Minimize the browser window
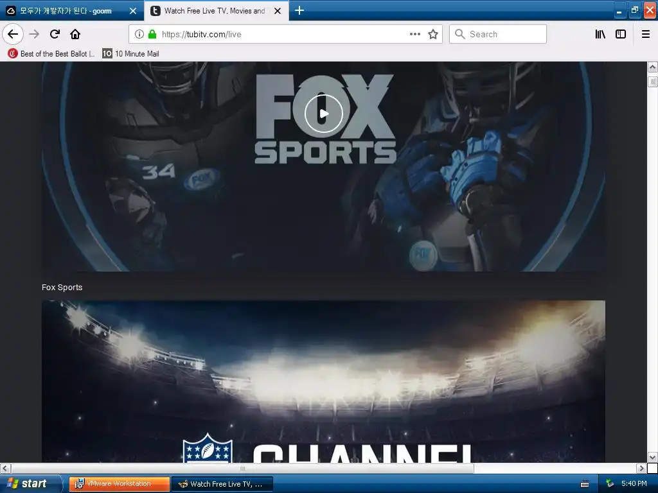This screenshot has width=658, height=493. [x=619, y=10]
